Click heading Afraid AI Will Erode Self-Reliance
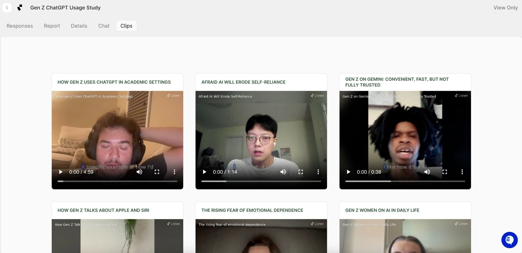 (243, 82)
